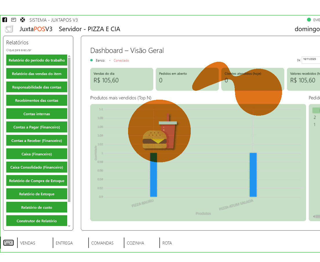Image resolution: width=320 pixels, height=262 pixels.
Task: Click the message card icon beside Facebook
Action: [x=14, y=20]
